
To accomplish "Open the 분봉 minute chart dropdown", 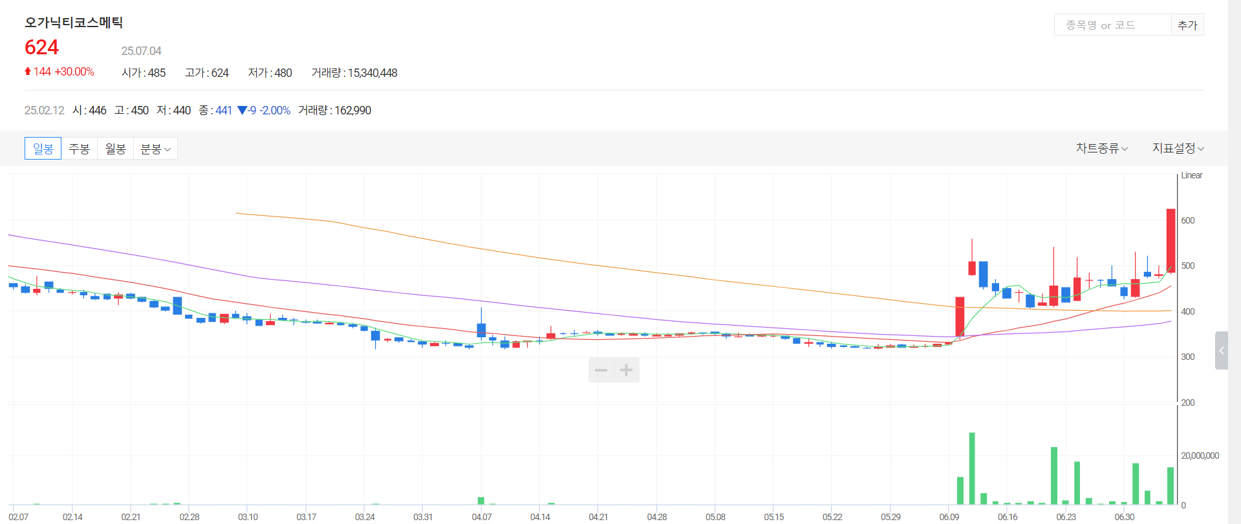I will point(155,149).
